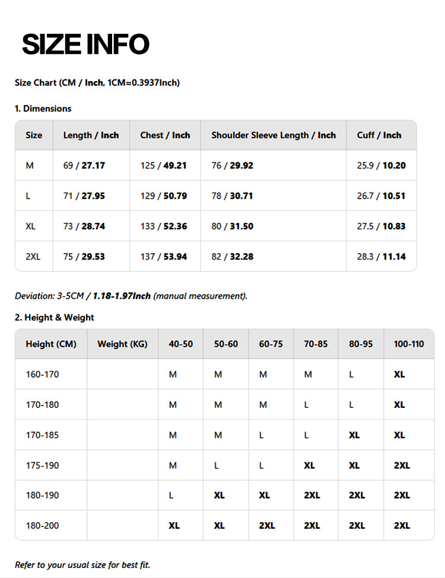The width and height of the screenshot is (445, 578).
Task: Click the '1. Dimensions' section title
Action: pyautogui.click(x=43, y=108)
